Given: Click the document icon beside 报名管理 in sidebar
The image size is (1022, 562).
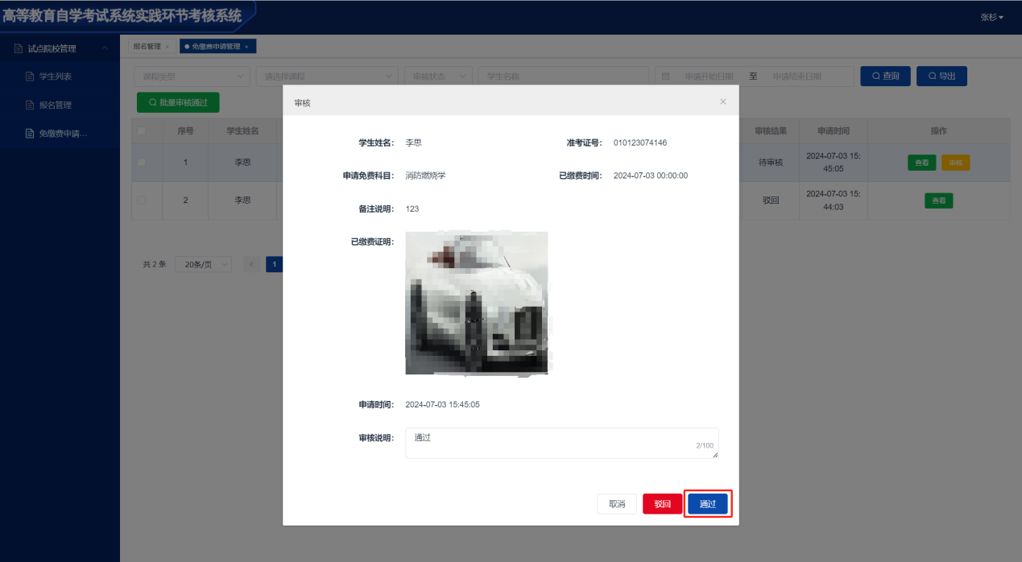Looking at the screenshot, I should coord(30,105).
